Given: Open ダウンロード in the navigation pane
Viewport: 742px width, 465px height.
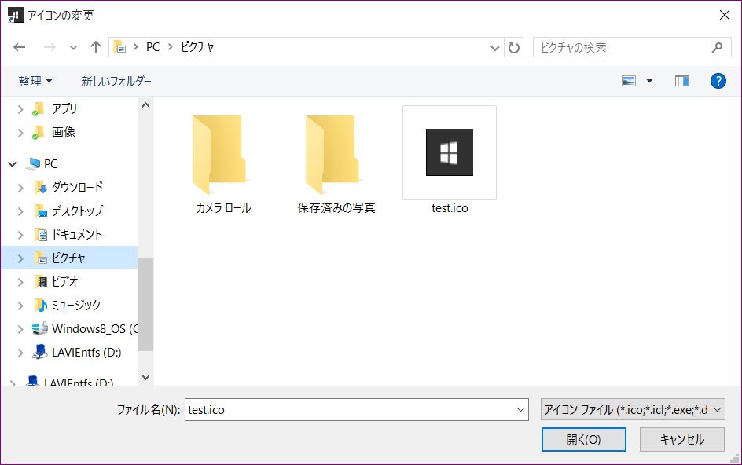Looking at the screenshot, I should pos(77,187).
